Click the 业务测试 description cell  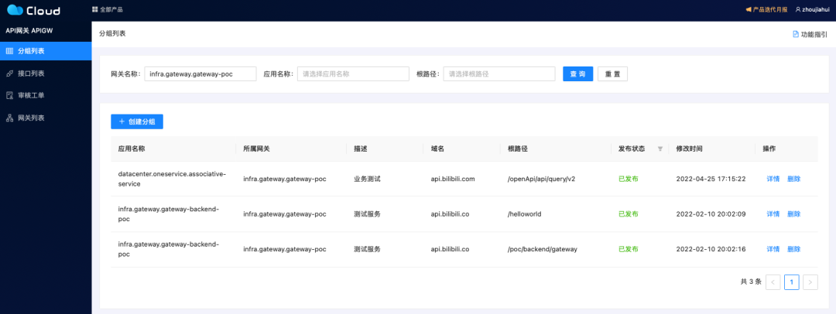coord(368,179)
